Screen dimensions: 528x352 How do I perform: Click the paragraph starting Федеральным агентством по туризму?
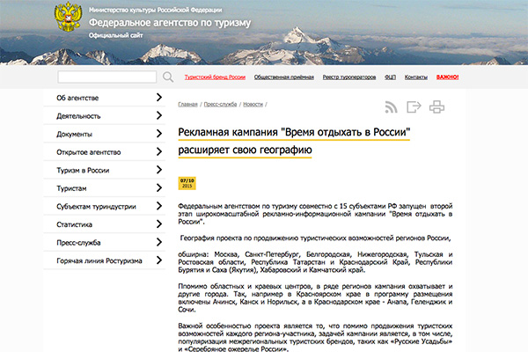coord(315,214)
